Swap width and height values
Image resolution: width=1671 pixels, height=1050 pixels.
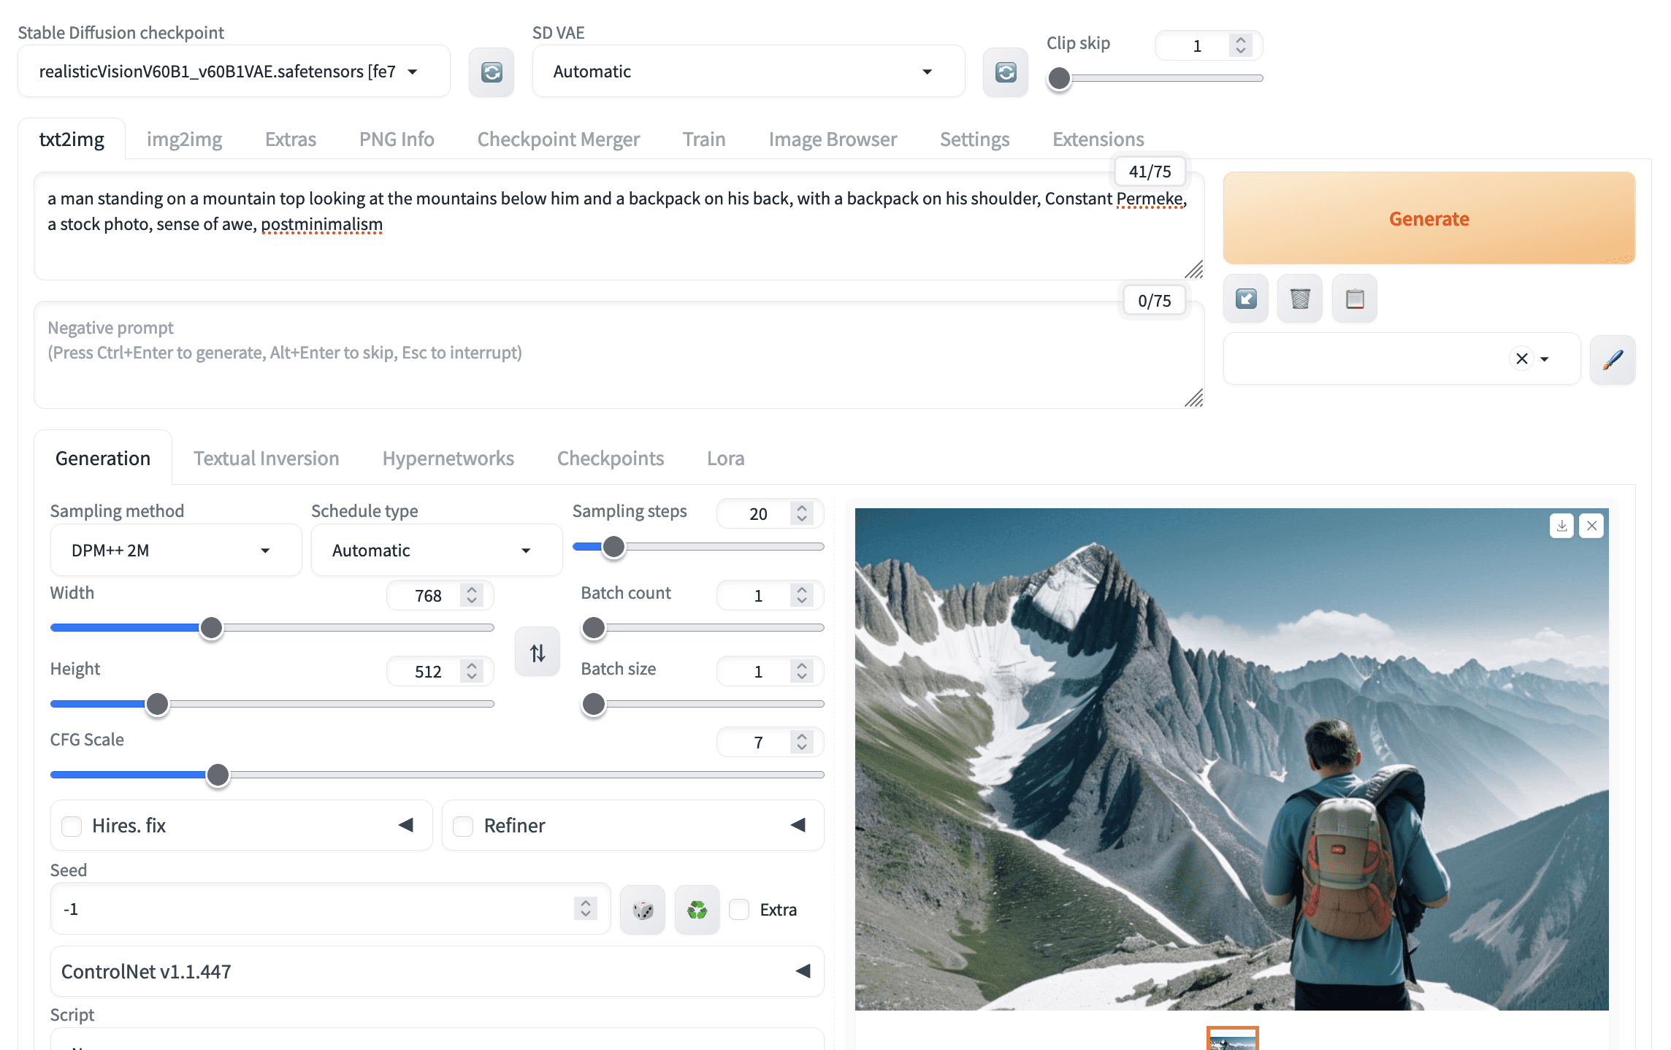coord(538,652)
